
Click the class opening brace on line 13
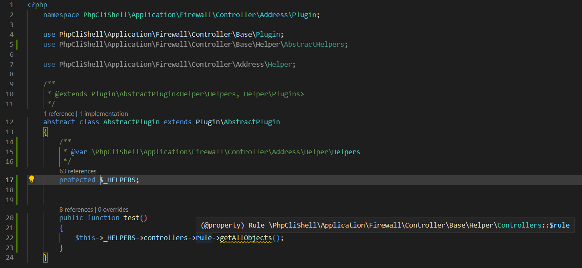coord(45,132)
